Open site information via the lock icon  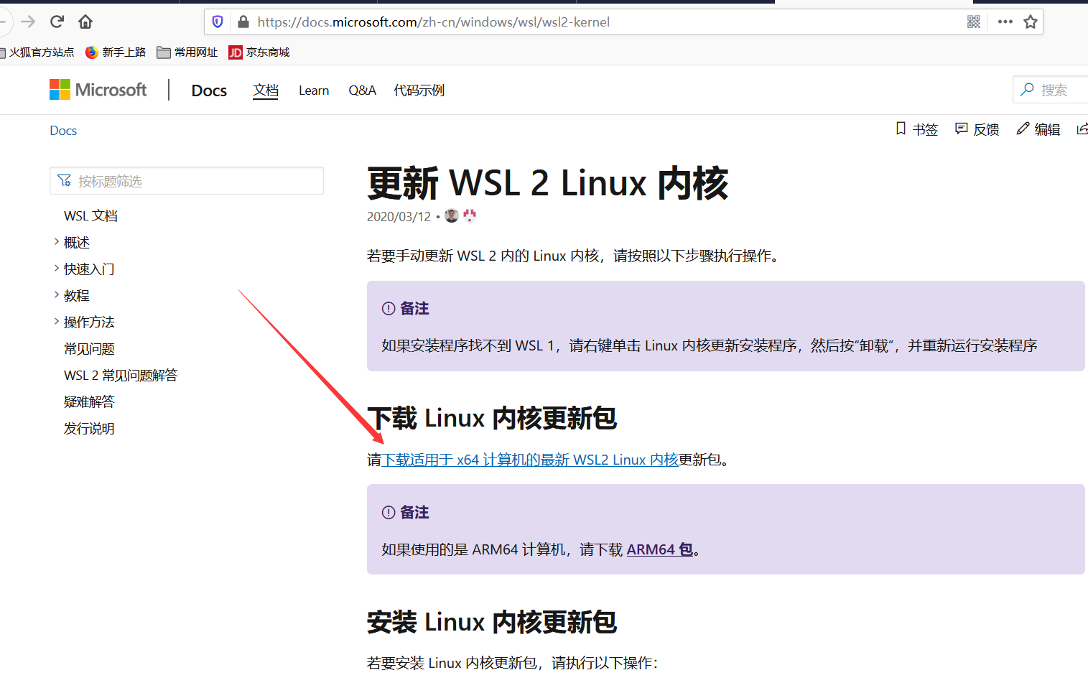[x=242, y=22]
